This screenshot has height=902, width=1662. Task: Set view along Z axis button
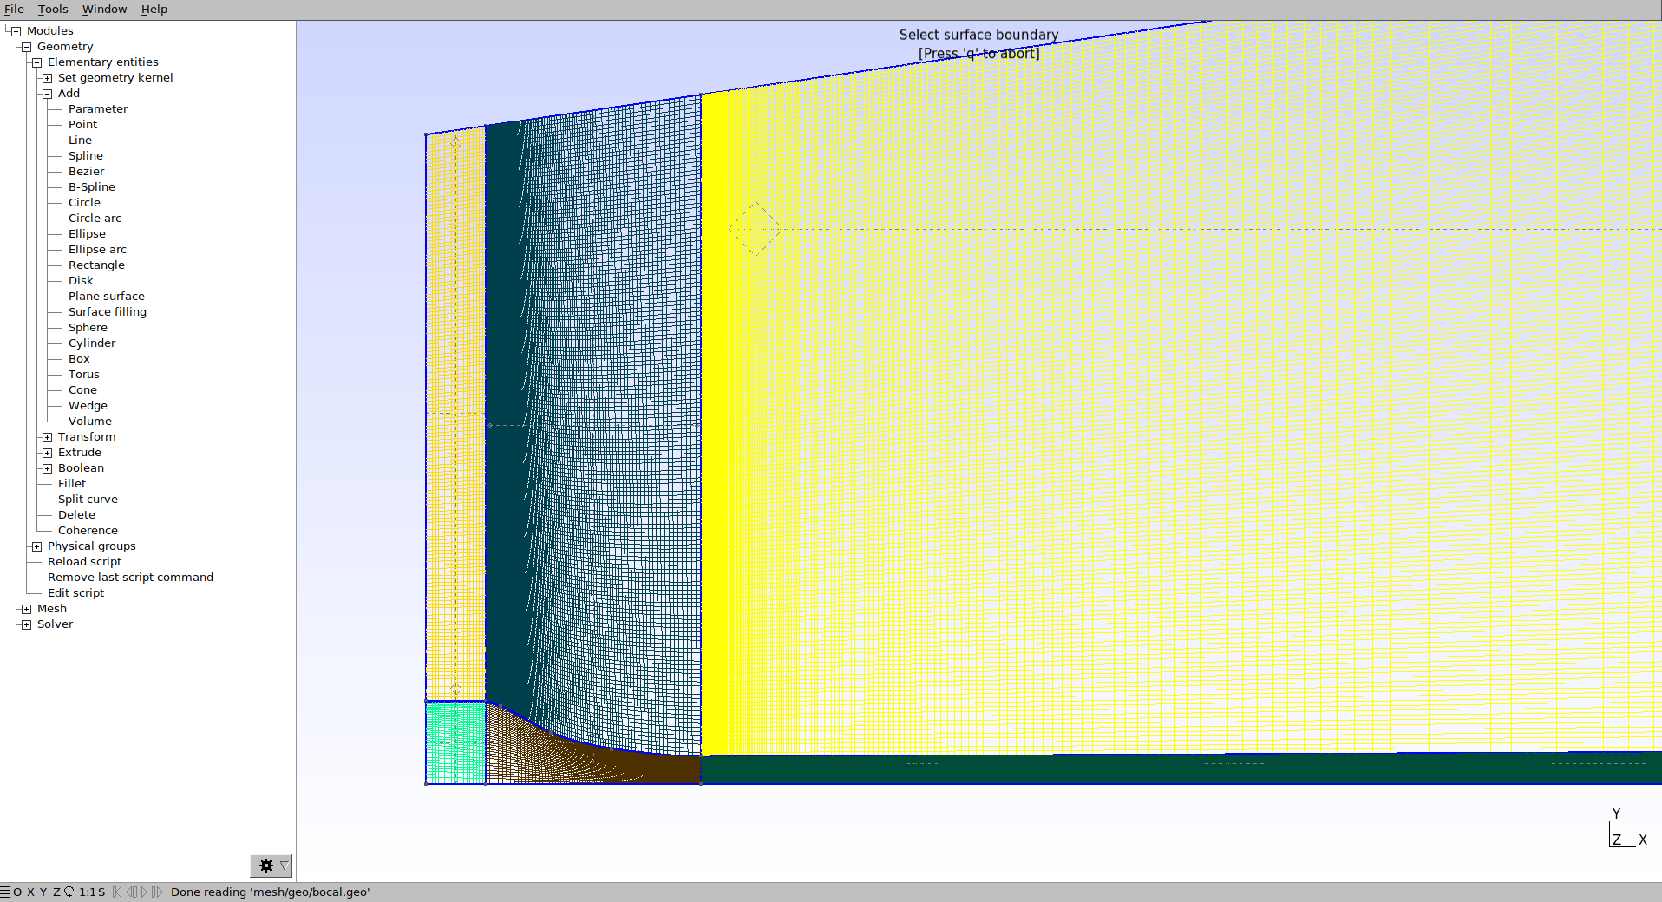(x=56, y=892)
